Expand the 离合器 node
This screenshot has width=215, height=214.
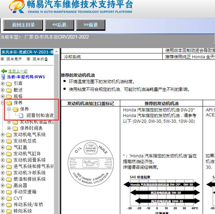pyautogui.click(x=2, y=185)
